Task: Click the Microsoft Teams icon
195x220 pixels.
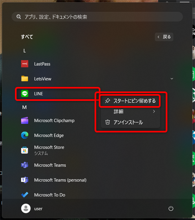Action: click(x=25, y=165)
